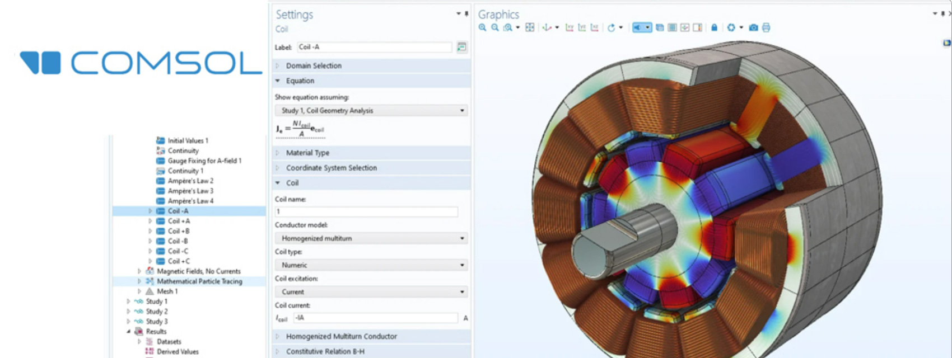Click the icon beside the Label field
The image size is (952, 358).
[x=461, y=47]
